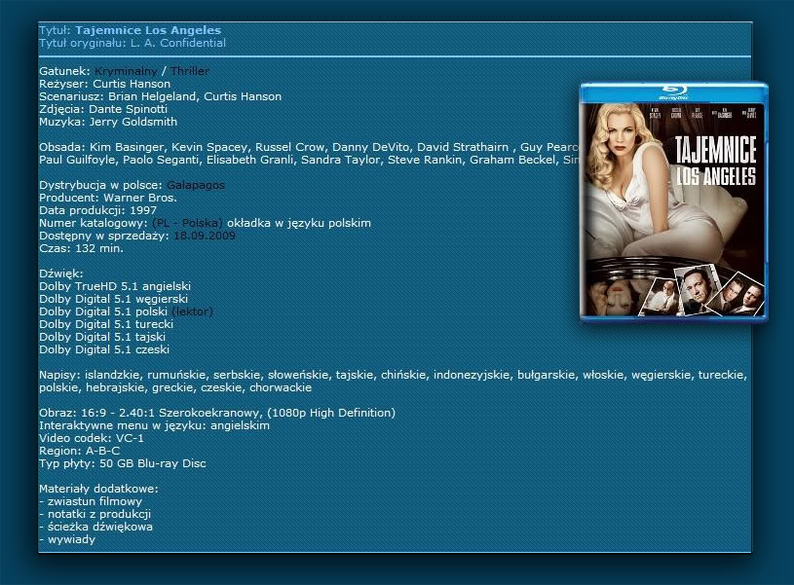Image resolution: width=794 pixels, height=585 pixels.
Task: Click the Reżyser: Curtis Hanson line
Action: (x=105, y=84)
